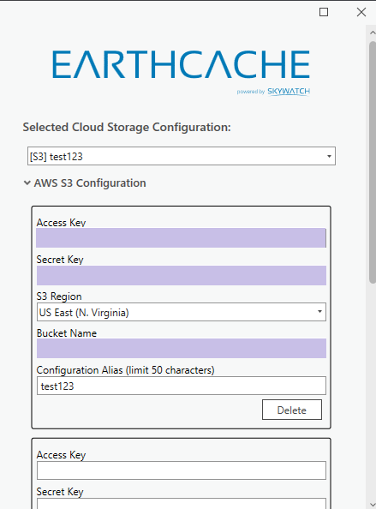Click the Configuration Alias field containing test123
Screen dimensions: 376x509
pos(182,386)
